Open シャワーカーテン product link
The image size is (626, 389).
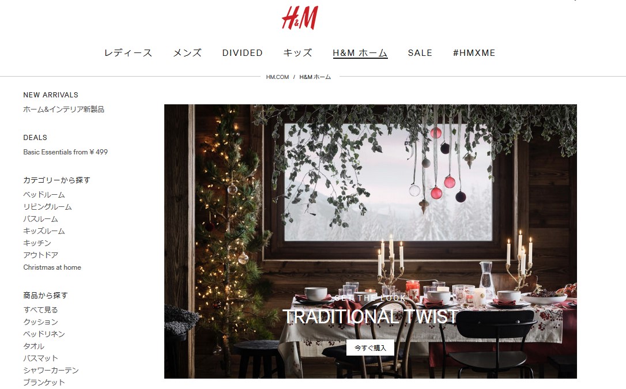click(51, 370)
